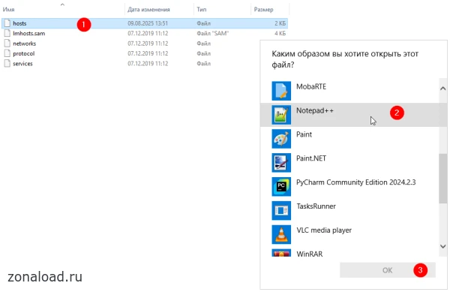The height and width of the screenshot is (292, 450).
Task: Select the services file icon
Action: pos(7,64)
